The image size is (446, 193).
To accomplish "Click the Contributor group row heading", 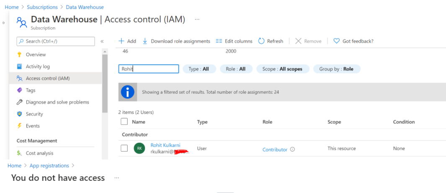I will 135,134.
